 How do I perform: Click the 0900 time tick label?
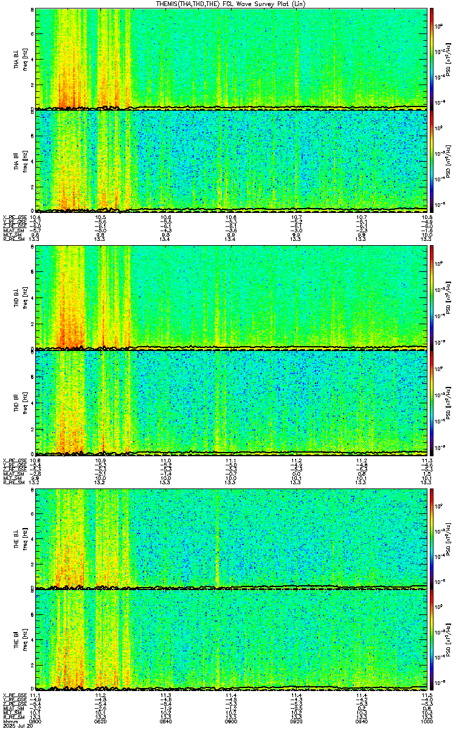point(231,721)
